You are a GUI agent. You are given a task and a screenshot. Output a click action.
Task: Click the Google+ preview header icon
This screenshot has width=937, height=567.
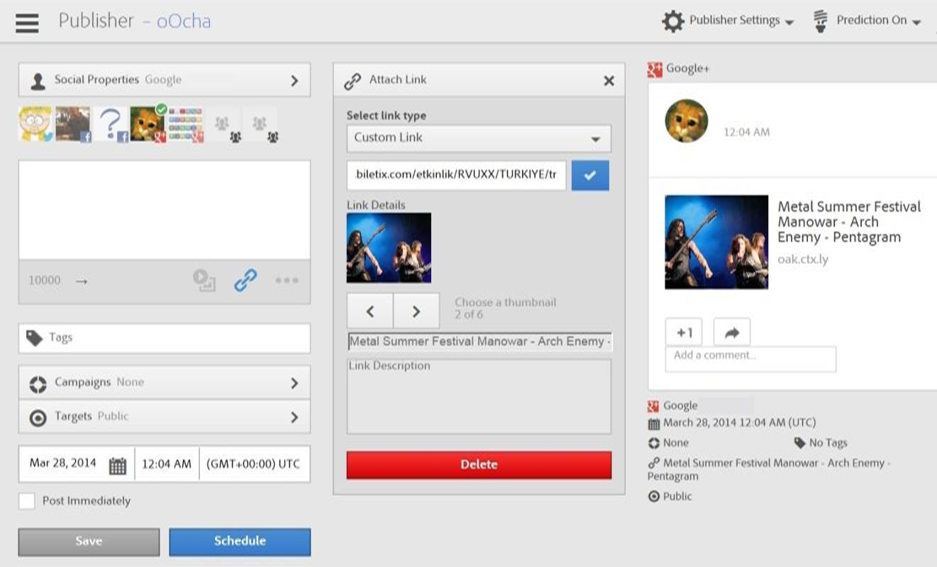(x=655, y=69)
